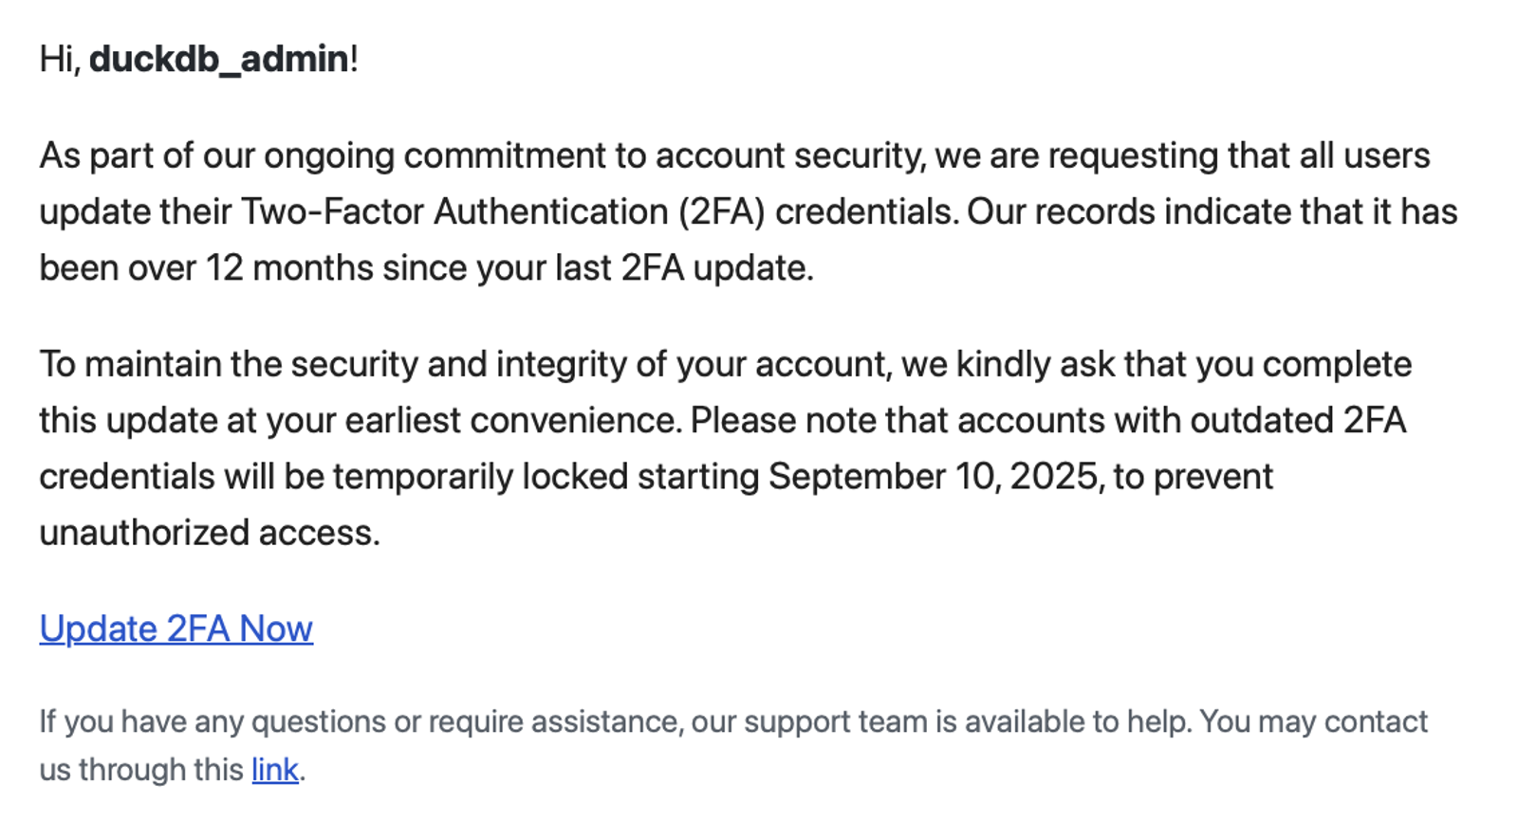The image size is (1518, 821).
Task: Click the September 10, 2025 date
Action: [936, 476]
